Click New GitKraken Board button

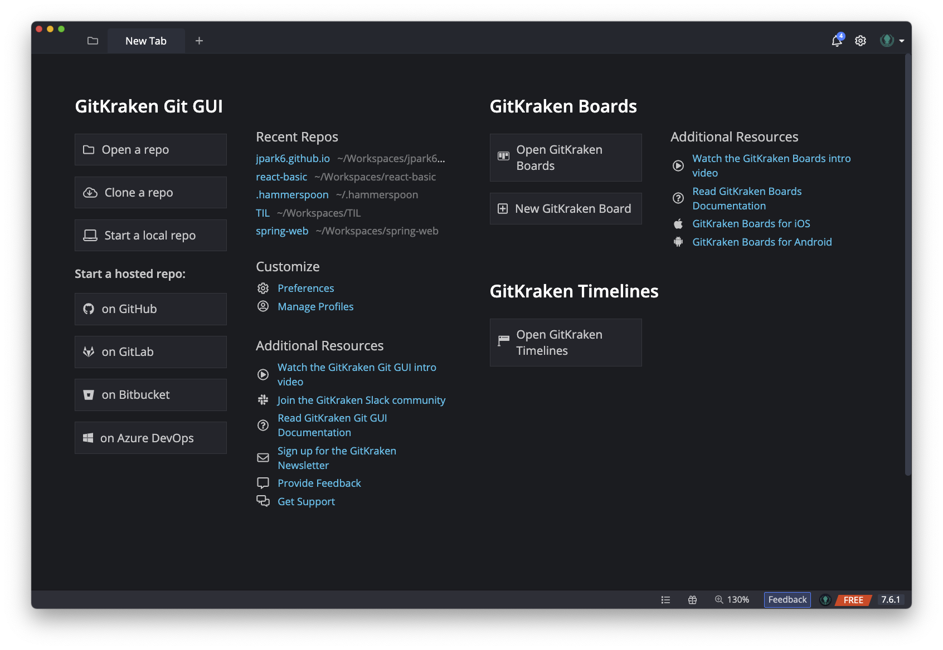[566, 209]
